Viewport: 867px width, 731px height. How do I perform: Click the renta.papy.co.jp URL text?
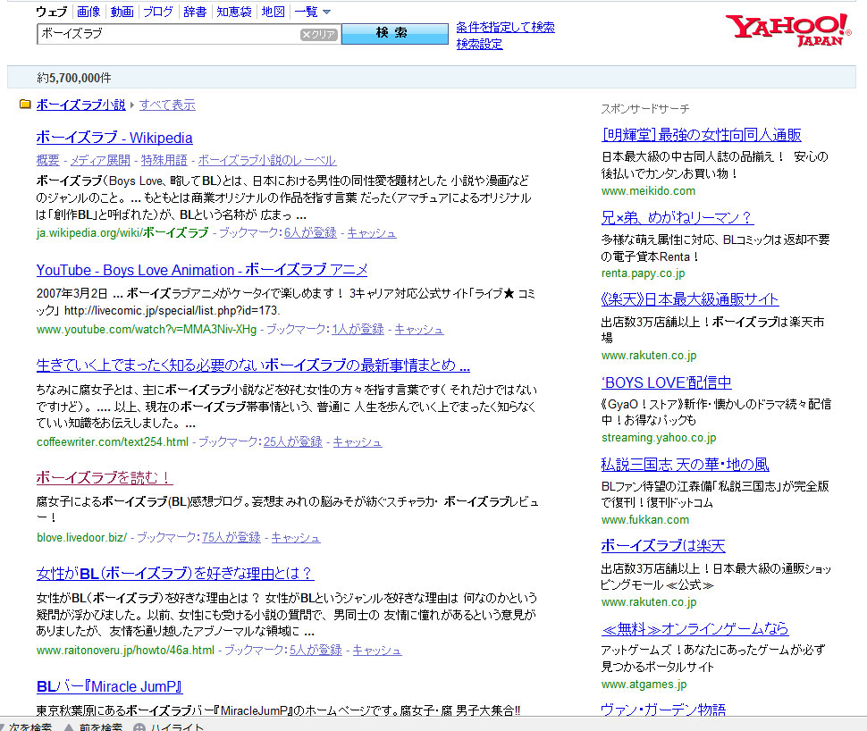tap(643, 273)
